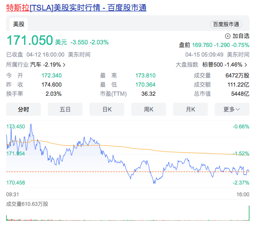Image resolution: width=256 pixels, height=225 pixels.
Task: Open the 特斯拉[TSLA]美股实时行情 title link
Action: pyautogui.click(x=76, y=8)
